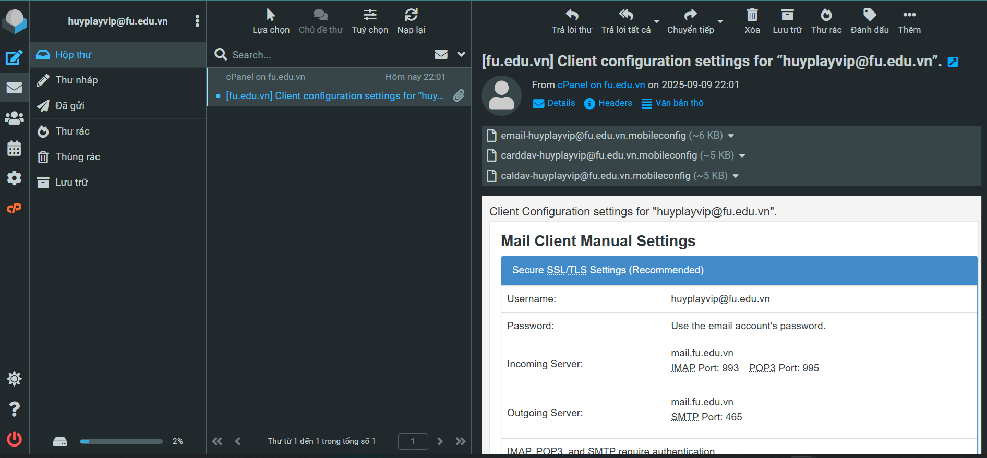Open the Contacts icon in sidebar

(14, 118)
